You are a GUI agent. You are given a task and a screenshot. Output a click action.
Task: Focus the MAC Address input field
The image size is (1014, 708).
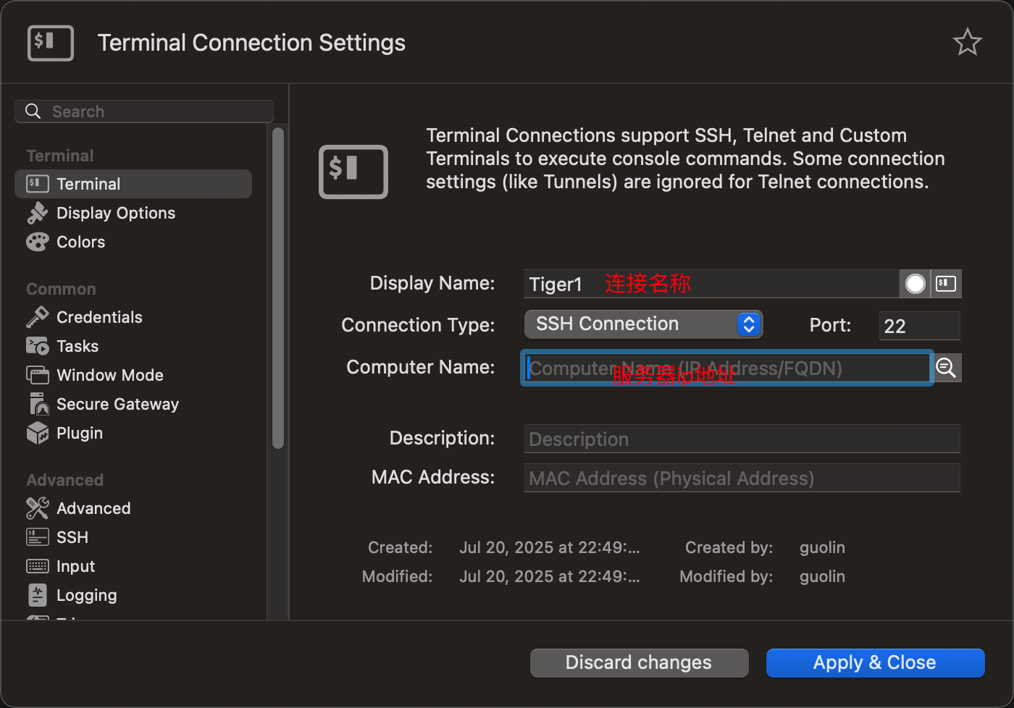pyautogui.click(x=742, y=478)
